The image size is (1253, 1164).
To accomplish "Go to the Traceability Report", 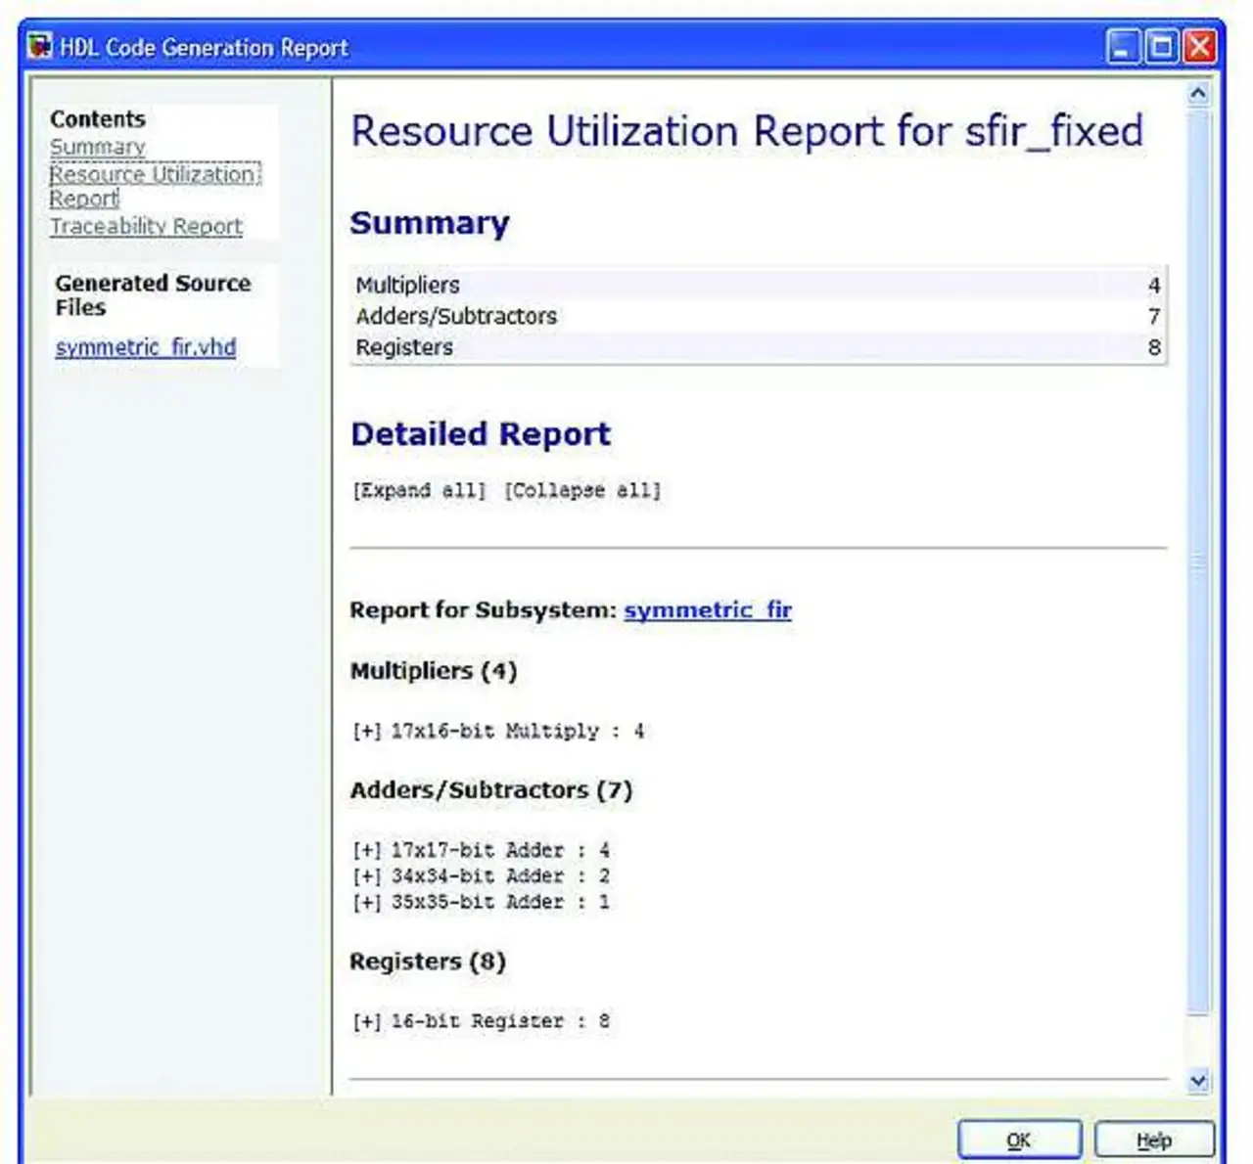I will coord(147,226).
